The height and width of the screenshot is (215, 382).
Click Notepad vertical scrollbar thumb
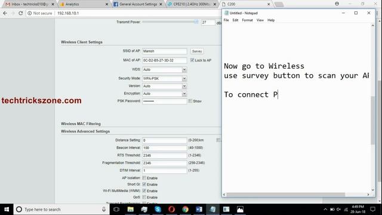[x=372, y=121]
